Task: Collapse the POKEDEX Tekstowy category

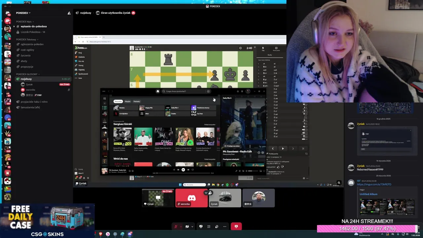Action: point(27,39)
